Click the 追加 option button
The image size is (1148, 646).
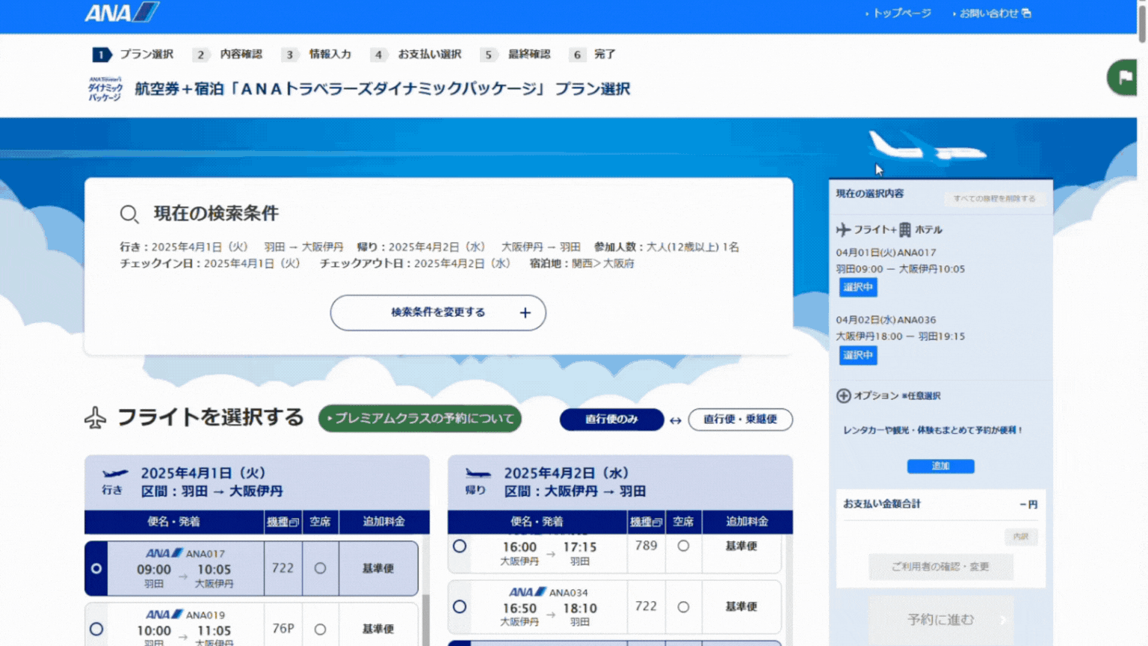click(940, 466)
